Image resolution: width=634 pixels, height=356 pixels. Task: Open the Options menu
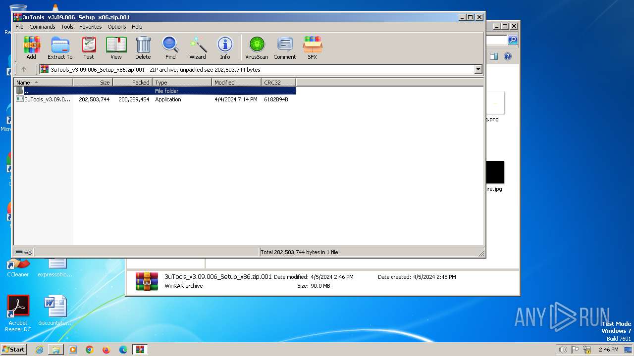coord(117,27)
